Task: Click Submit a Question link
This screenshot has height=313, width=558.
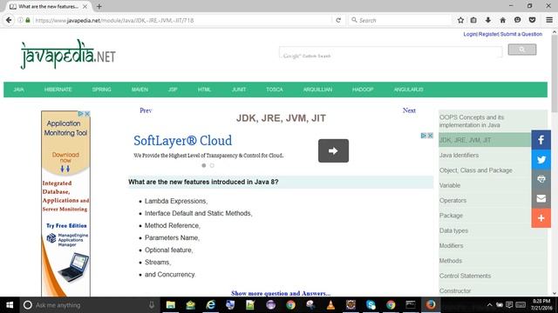Action: (x=521, y=34)
